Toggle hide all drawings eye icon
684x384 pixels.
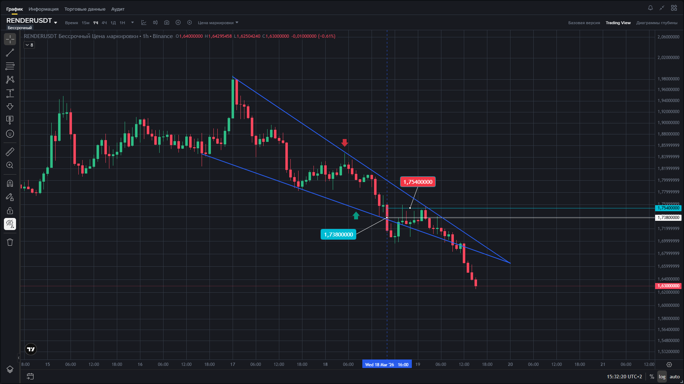10,224
